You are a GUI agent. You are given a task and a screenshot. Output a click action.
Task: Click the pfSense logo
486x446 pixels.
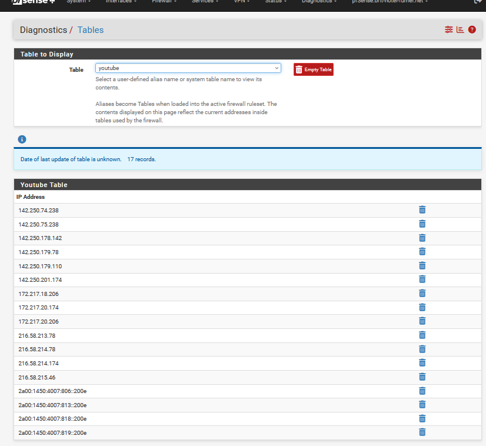click(33, 2)
